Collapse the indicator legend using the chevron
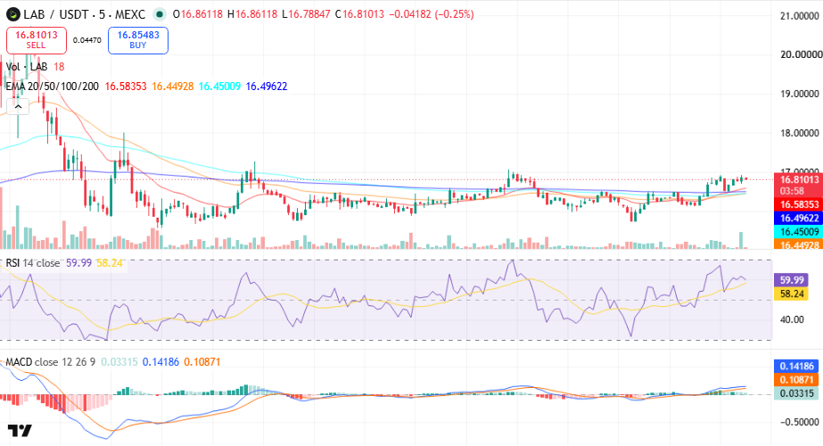 click(18, 107)
